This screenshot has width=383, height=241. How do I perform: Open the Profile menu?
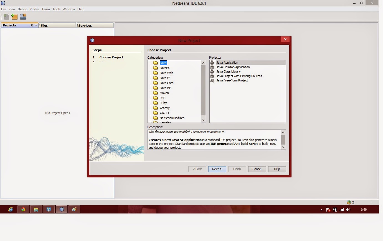click(34, 9)
